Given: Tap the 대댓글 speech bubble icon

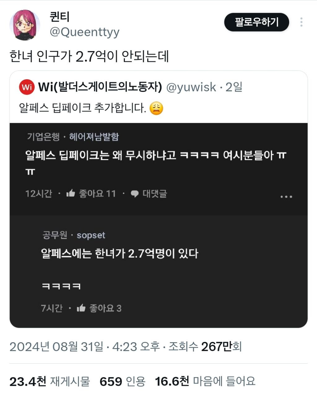Looking at the screenshot, I should click(134, 194).
